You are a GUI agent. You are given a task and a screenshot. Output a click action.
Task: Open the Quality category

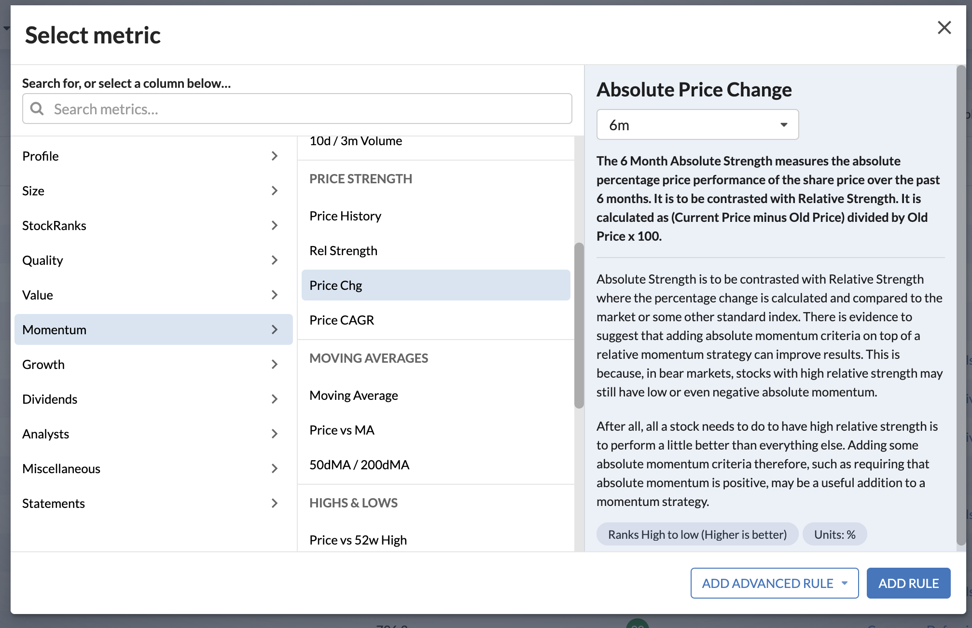coord(153,260)
